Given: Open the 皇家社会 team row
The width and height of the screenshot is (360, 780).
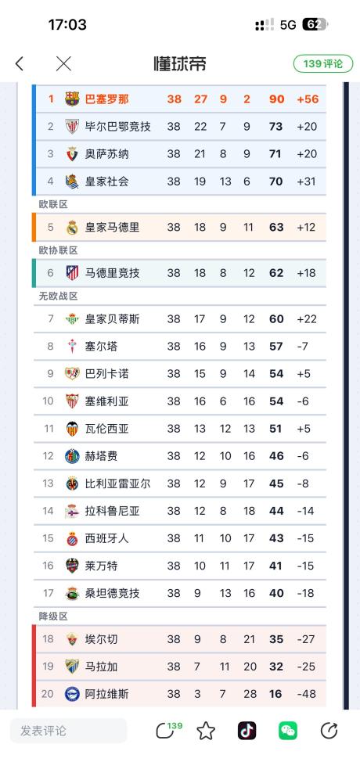Looking at the screenshot, I should (180, 182).
